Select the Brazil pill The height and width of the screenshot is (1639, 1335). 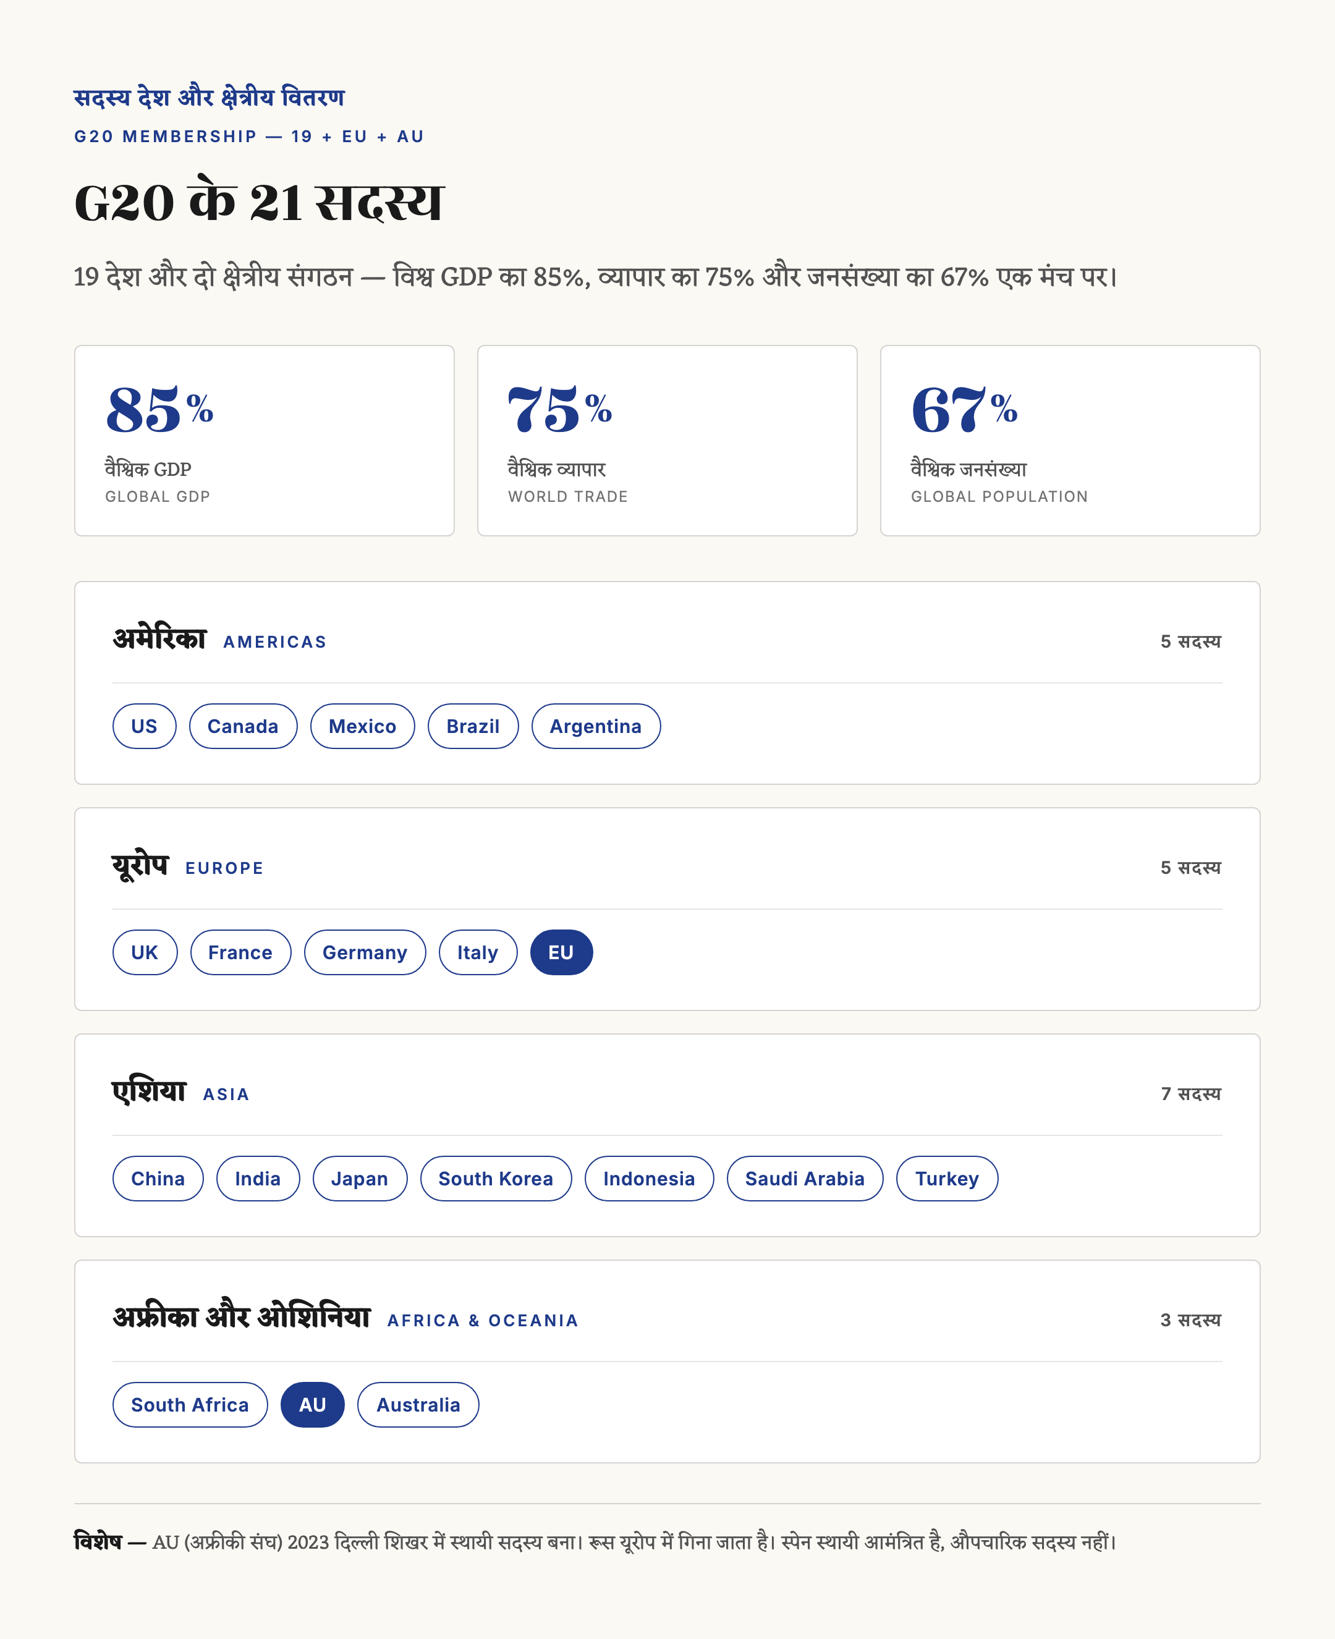tap(473, 726)
